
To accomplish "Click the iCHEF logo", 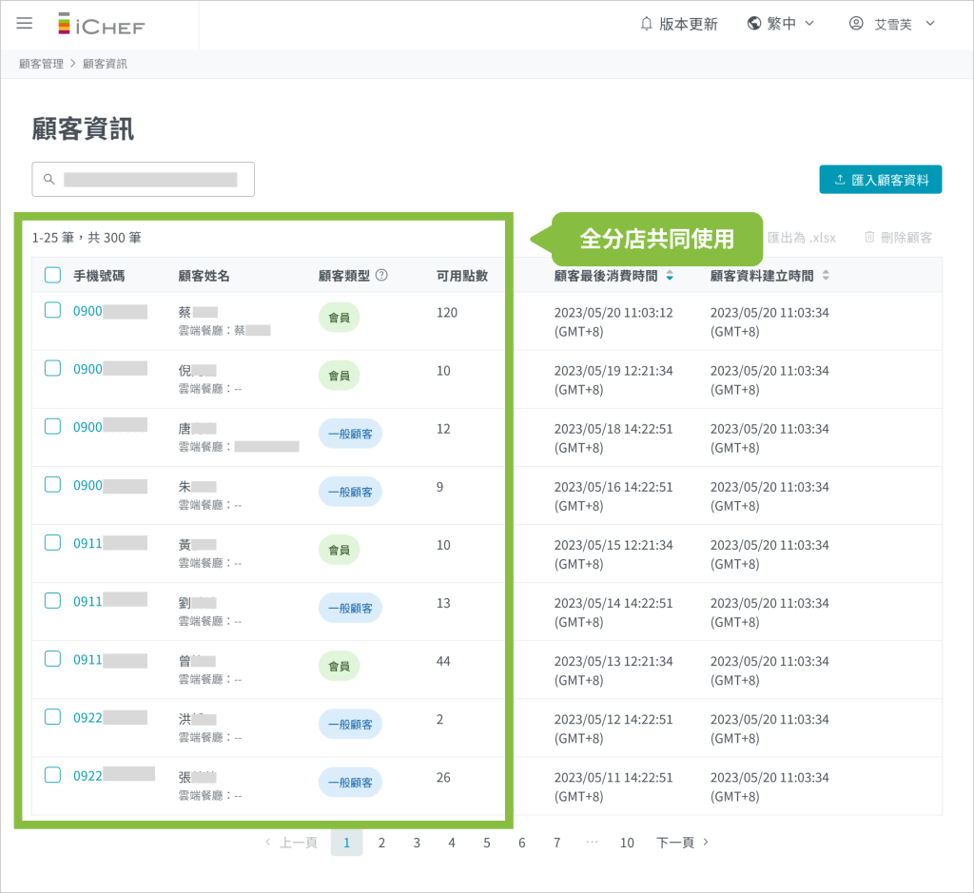I will [101, 25].
